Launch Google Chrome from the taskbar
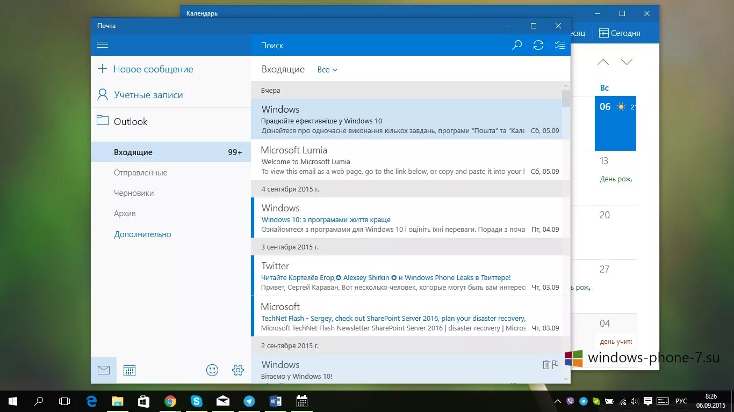Viewport: 734px width, 412px height. tap(170, 401)
